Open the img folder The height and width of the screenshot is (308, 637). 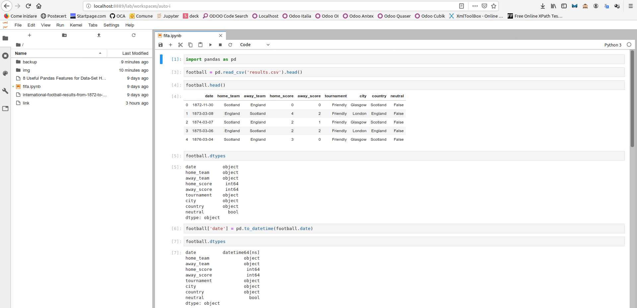pos(82,70)
